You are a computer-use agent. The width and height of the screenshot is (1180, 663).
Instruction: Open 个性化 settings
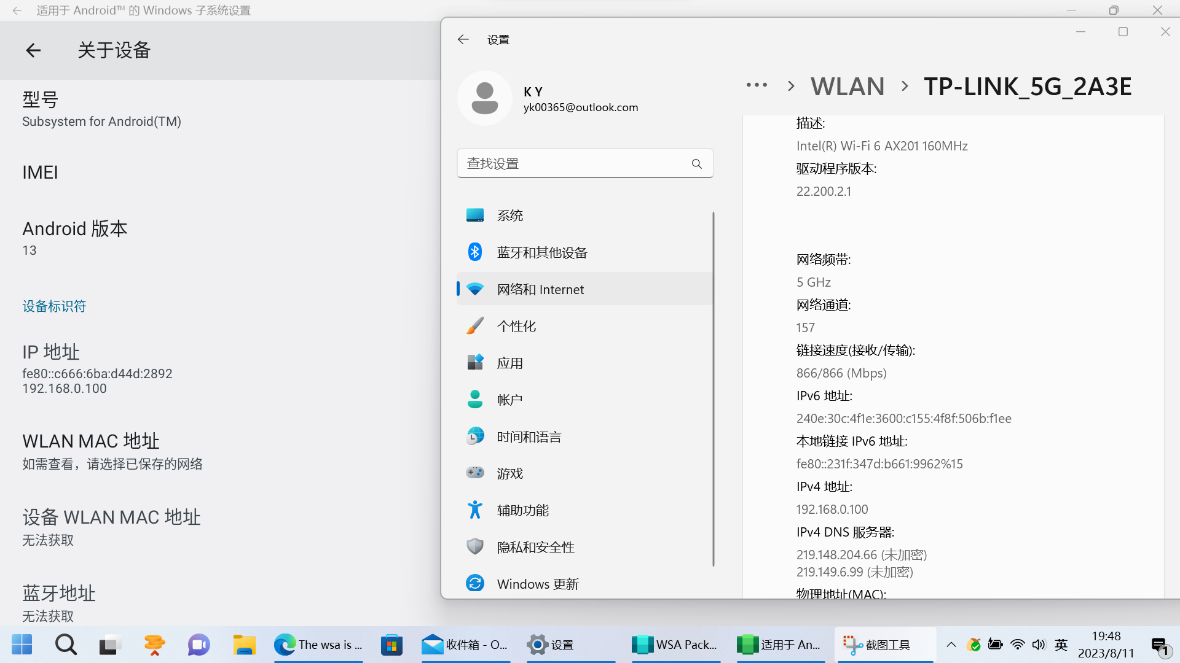pos(584,326)
